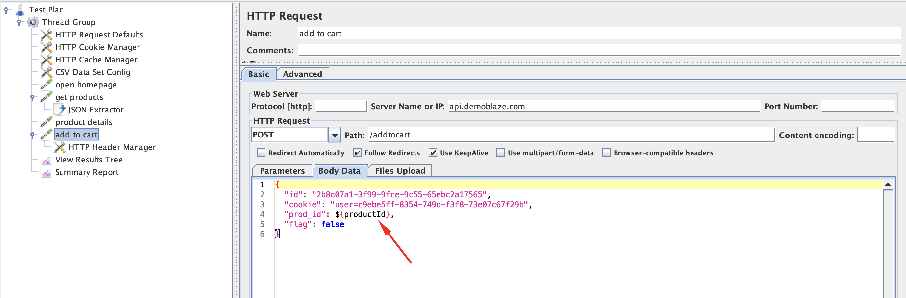Toggle the comments panel collapse arrows
Viewport: 906px width, 298px height.
tap(248, 62)
